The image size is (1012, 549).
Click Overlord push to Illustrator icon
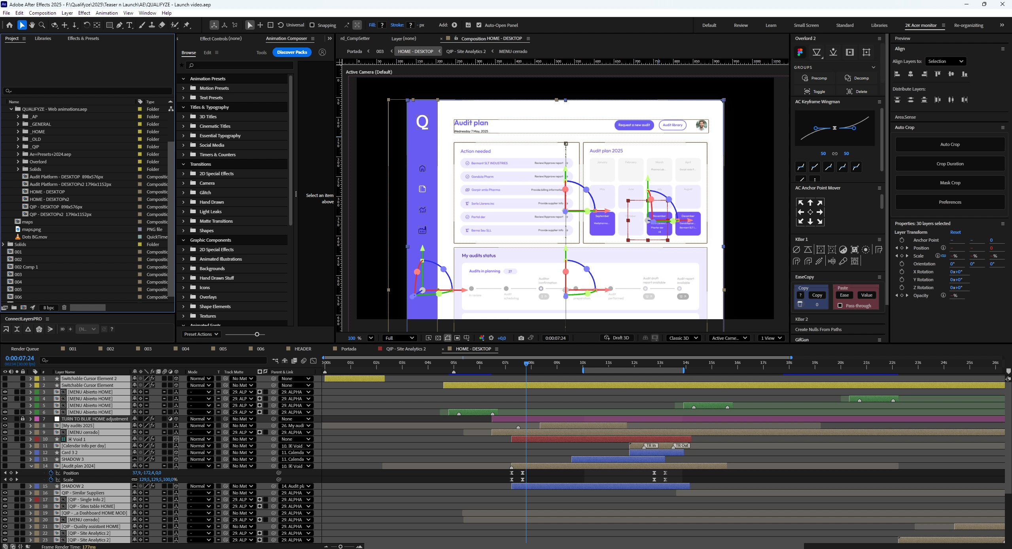coord(833,52)
